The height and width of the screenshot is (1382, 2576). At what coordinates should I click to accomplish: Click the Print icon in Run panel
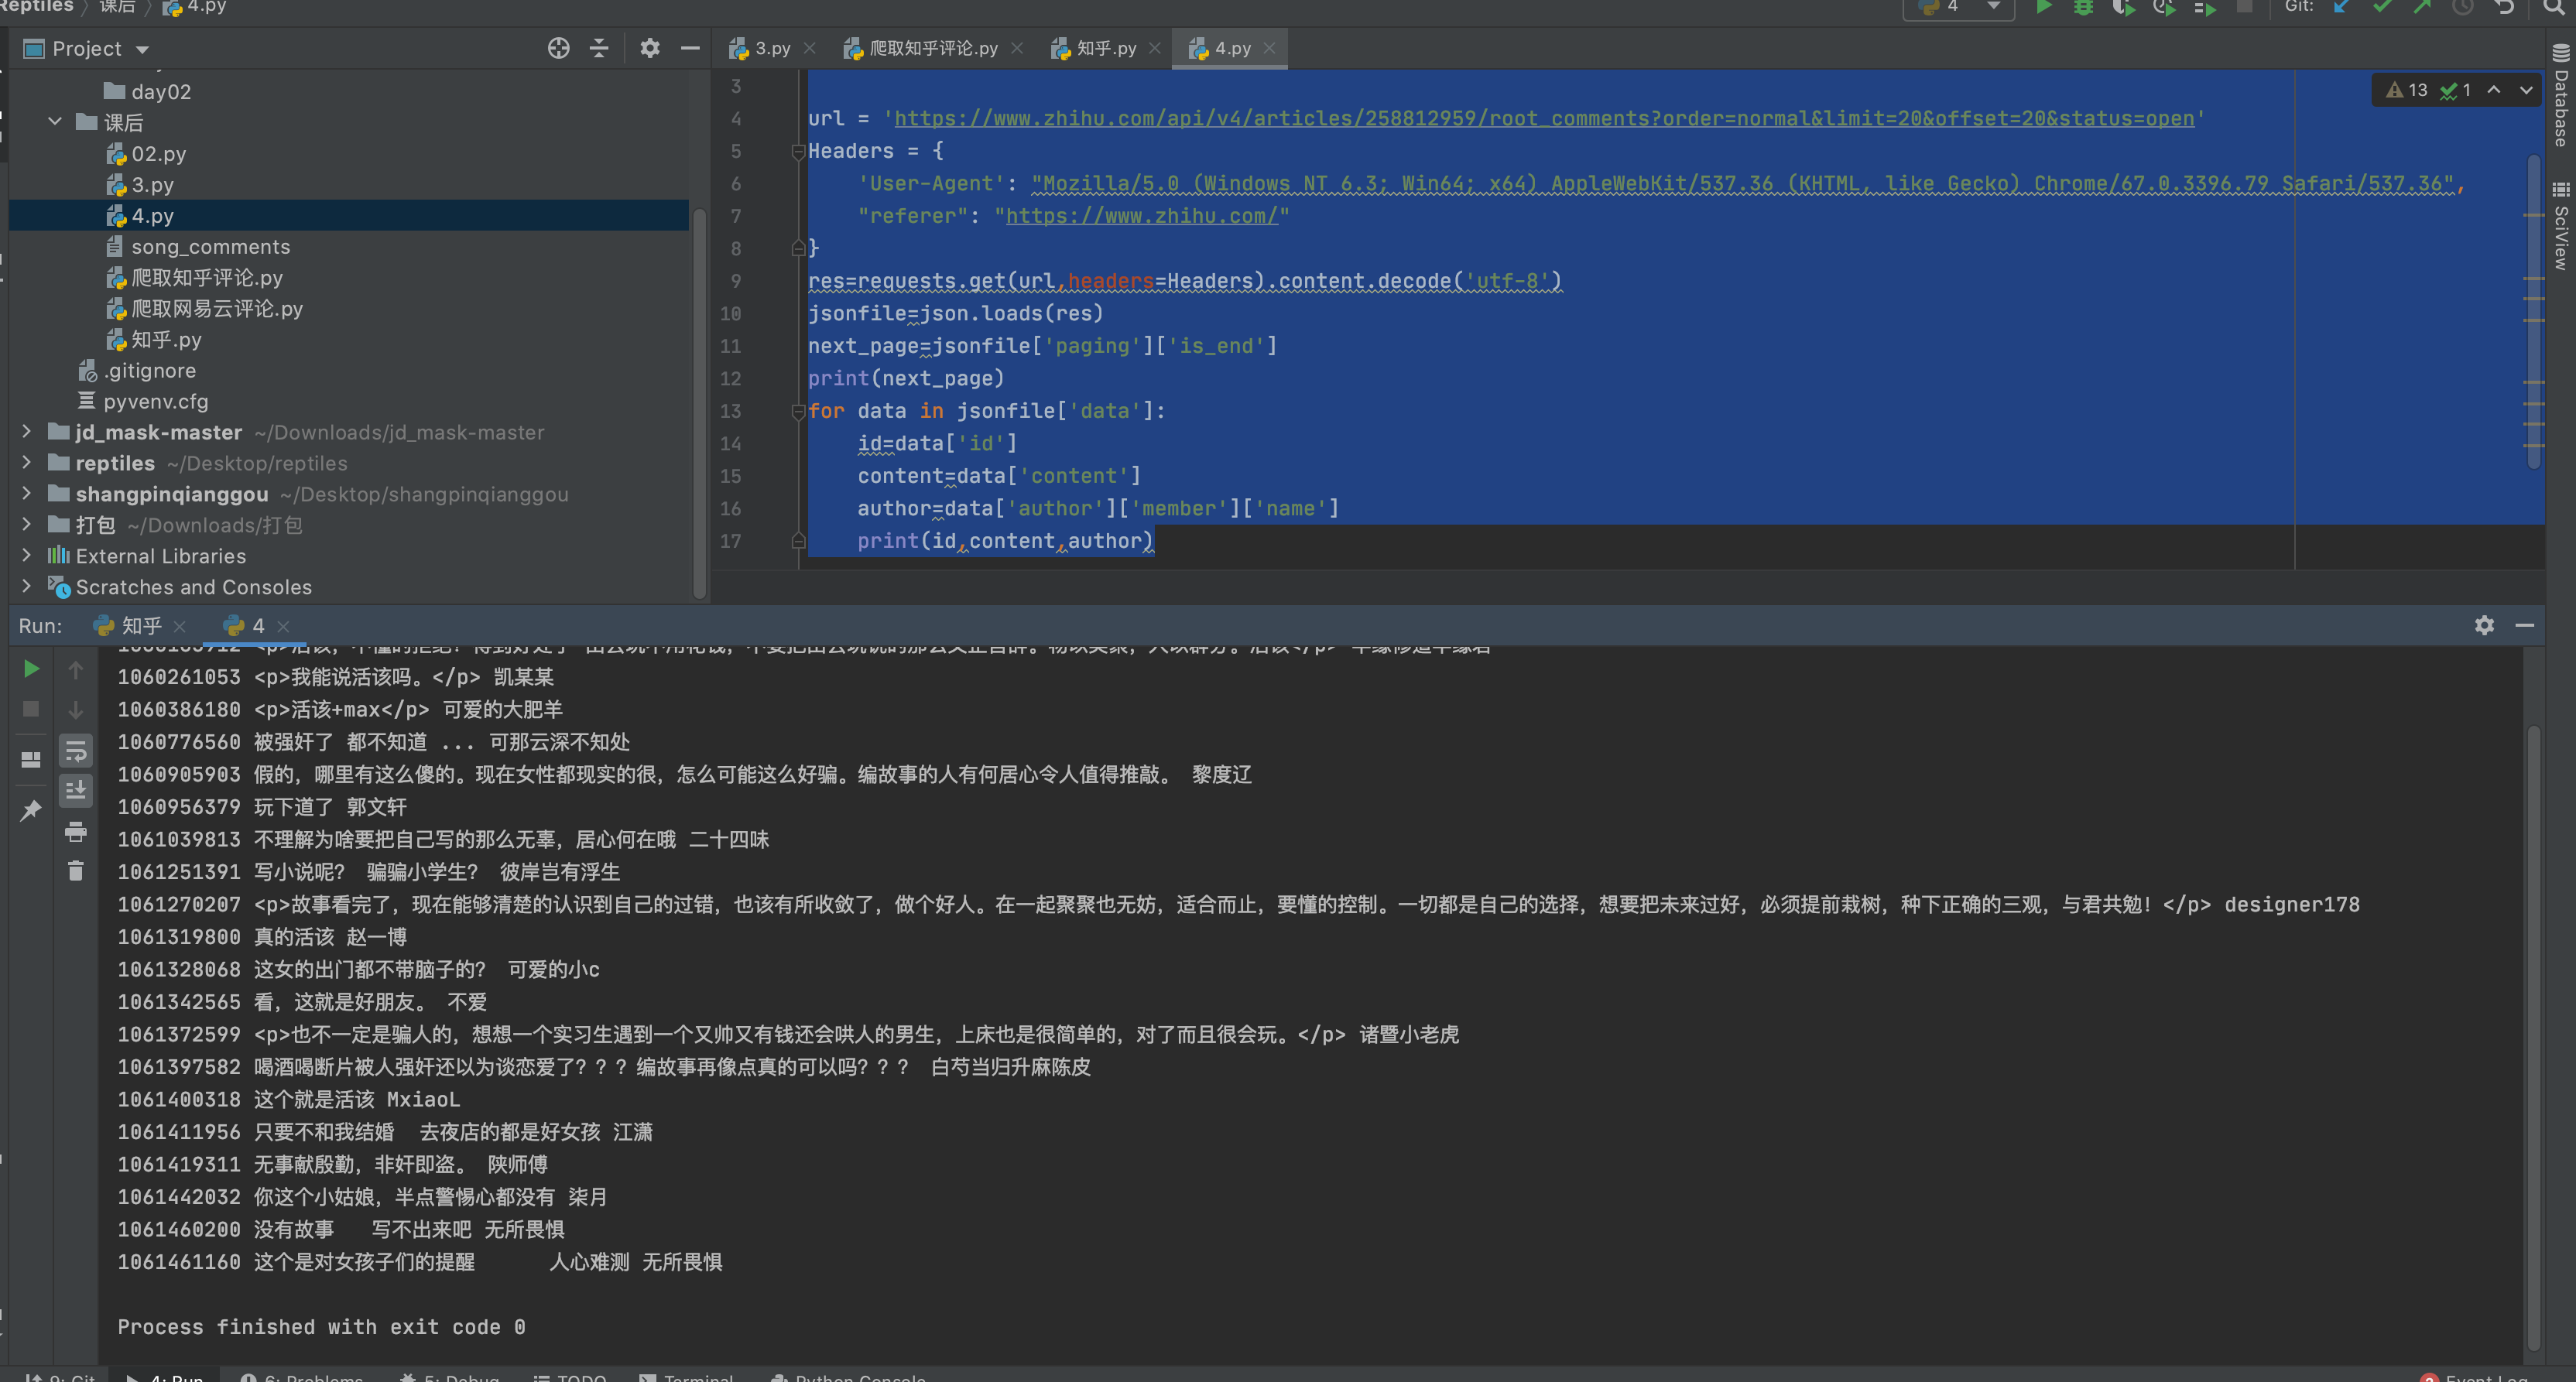click(76, 831)
